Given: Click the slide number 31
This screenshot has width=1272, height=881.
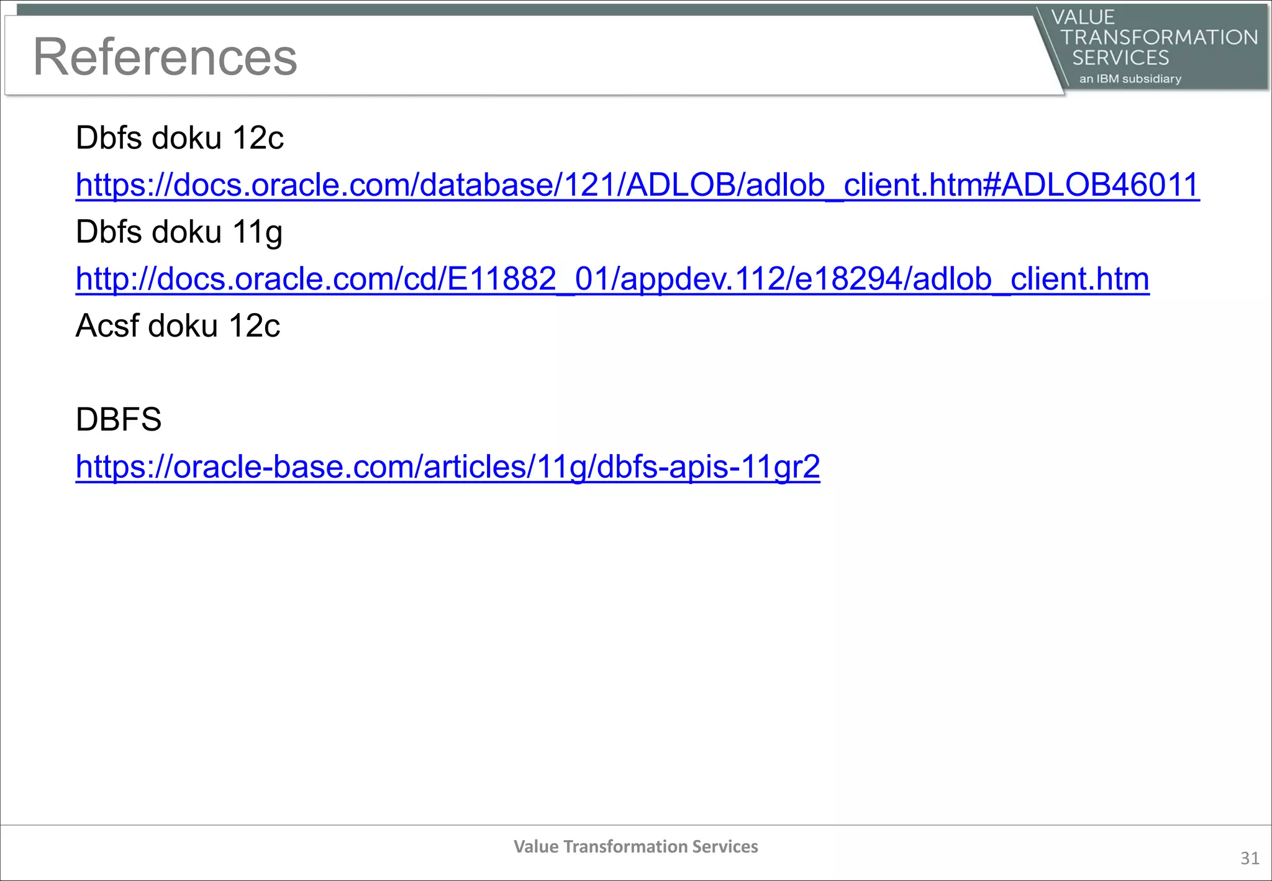Looking at the screenshot, I should (x=1250, y=858).
